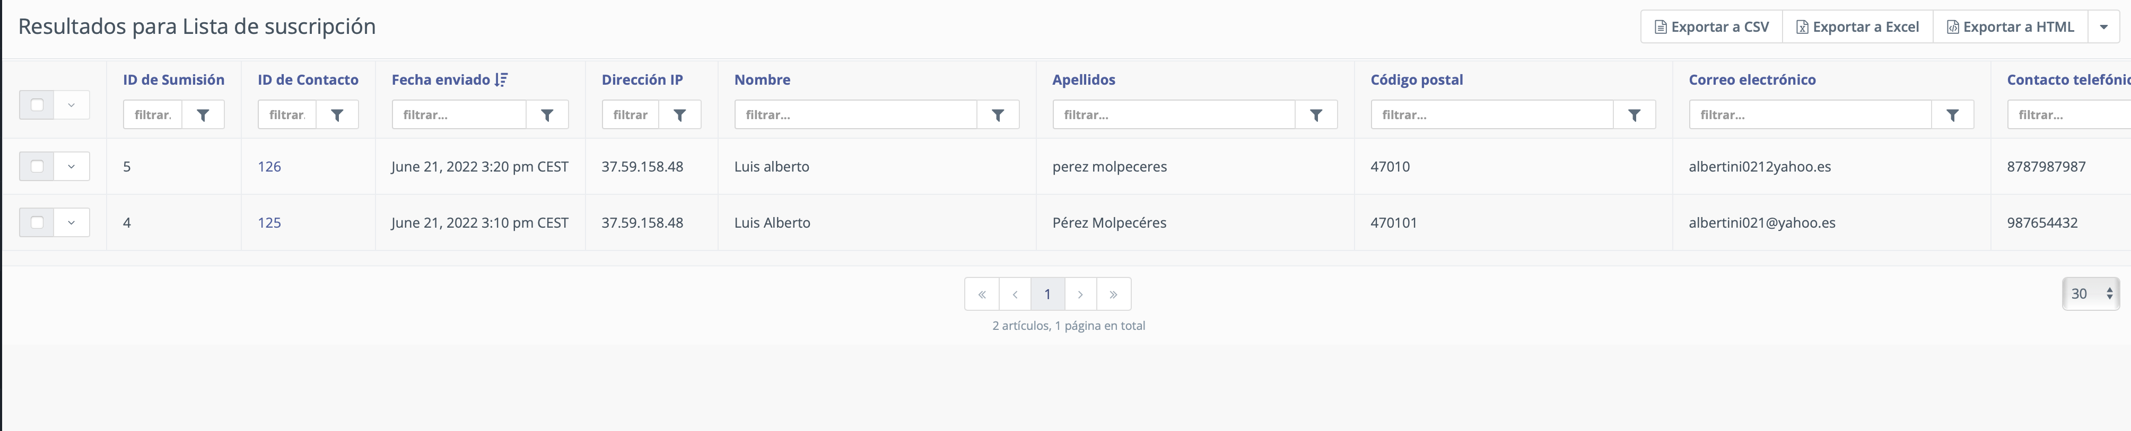Toggle the select-all checkbox in header

(x=37, y=105)
